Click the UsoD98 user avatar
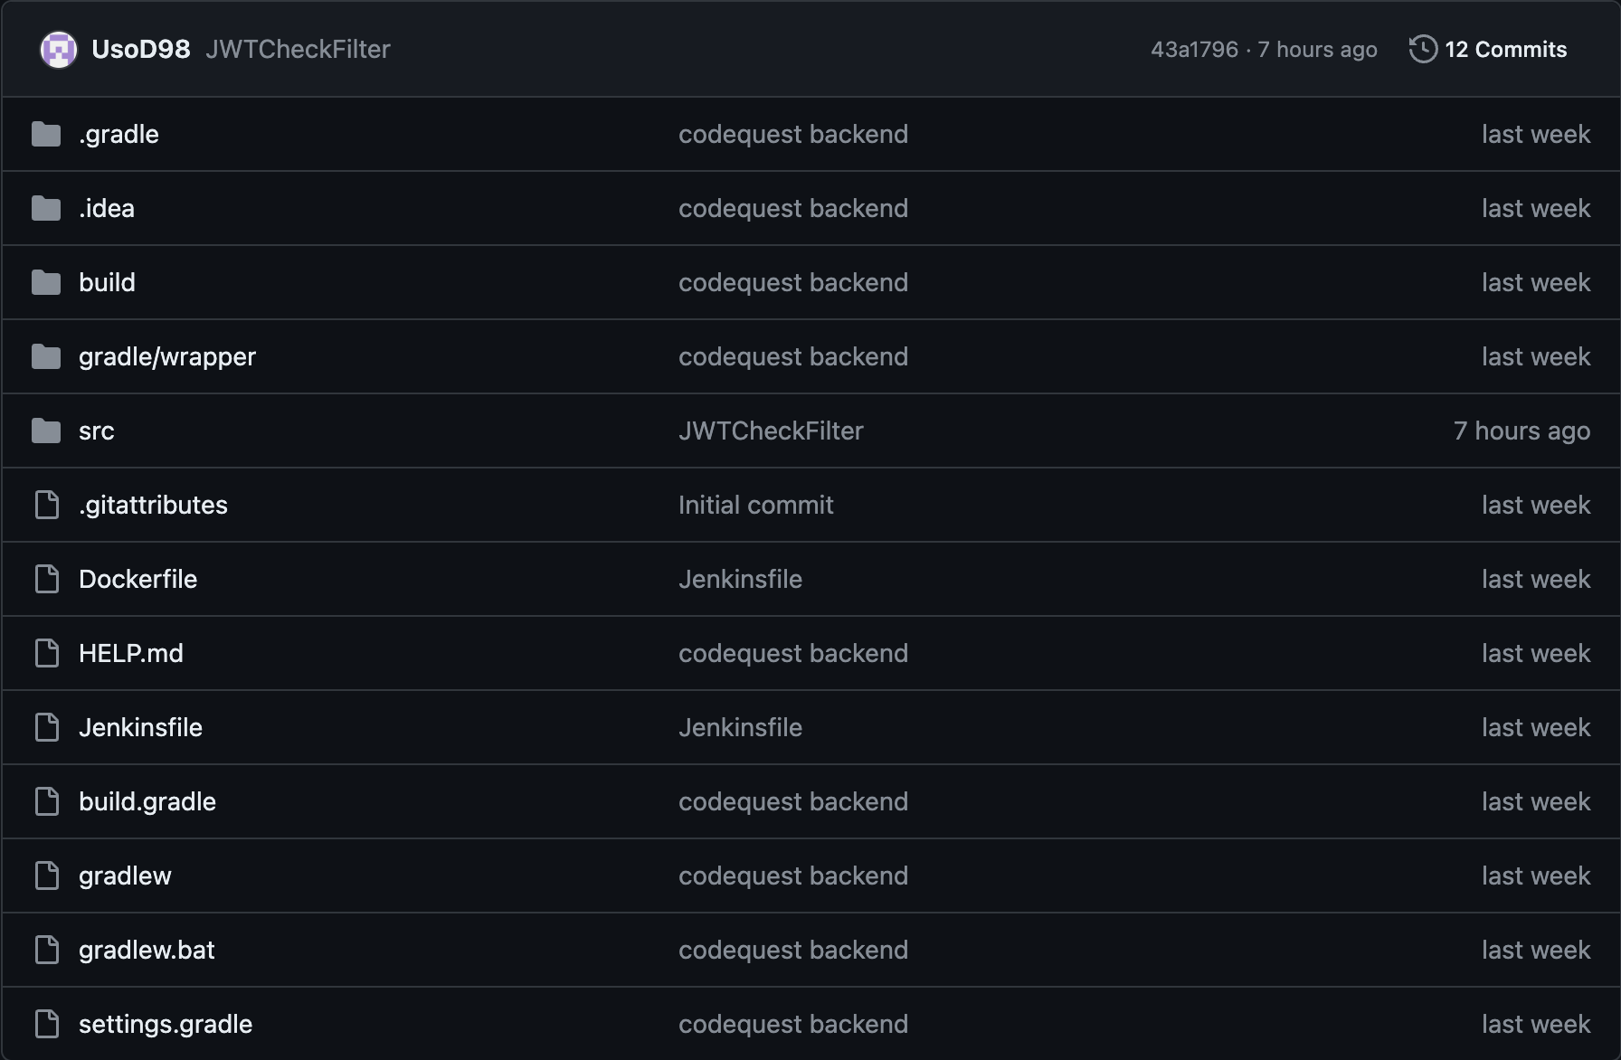Image resolution: width=1621 pixels, height=1060 pixels. pyautogui.click(x=59, y=50)
